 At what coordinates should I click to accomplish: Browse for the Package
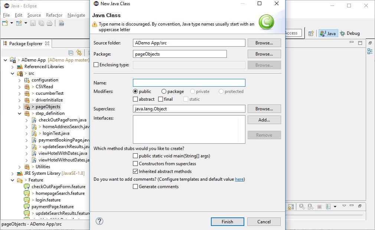(264, 54)
